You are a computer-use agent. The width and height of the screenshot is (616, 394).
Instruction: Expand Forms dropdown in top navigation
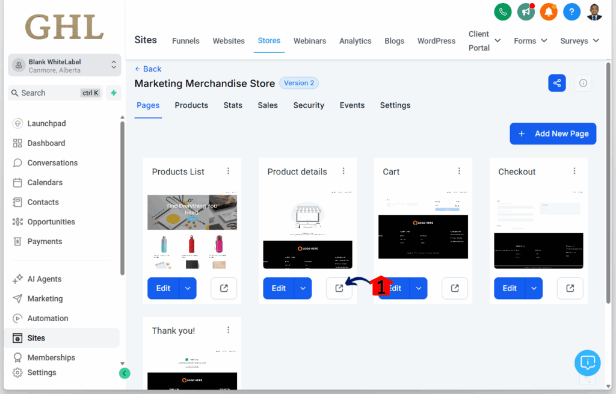tap(531, 41)
